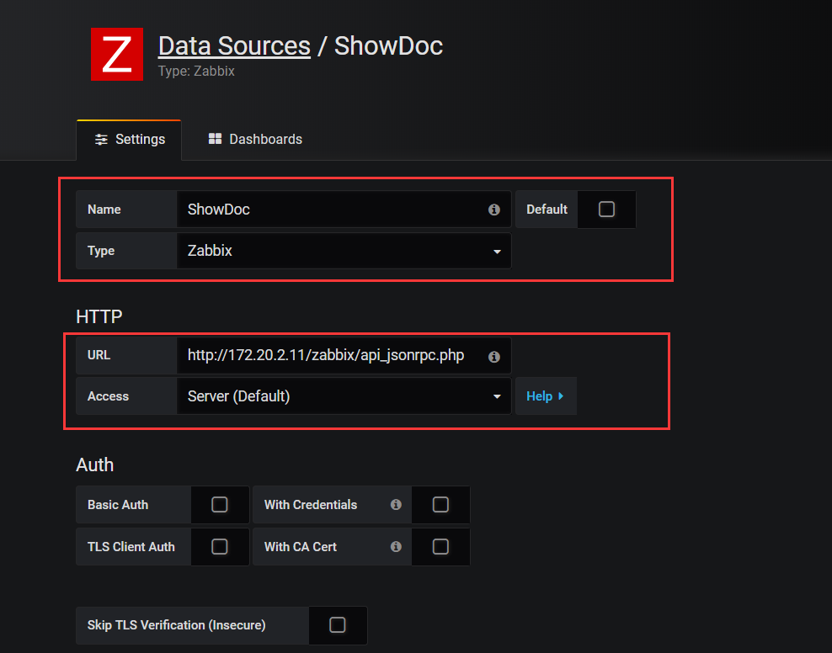
Task: Click the TLS Client Auth label
Action: pyautogui.click(x=131, y=546)
